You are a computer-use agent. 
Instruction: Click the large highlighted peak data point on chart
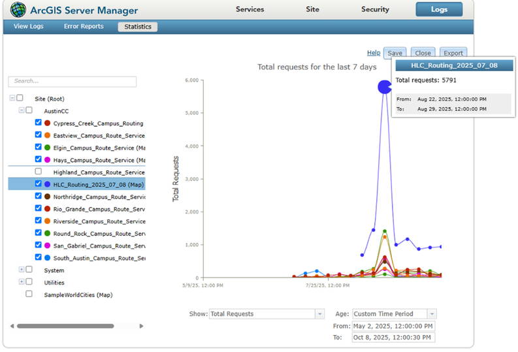385,87
